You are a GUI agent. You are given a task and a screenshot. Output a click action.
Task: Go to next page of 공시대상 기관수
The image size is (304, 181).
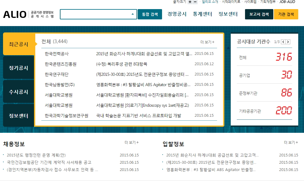288,42
